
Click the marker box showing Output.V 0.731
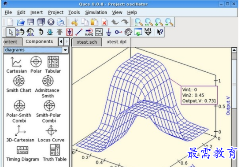[199, 95]
